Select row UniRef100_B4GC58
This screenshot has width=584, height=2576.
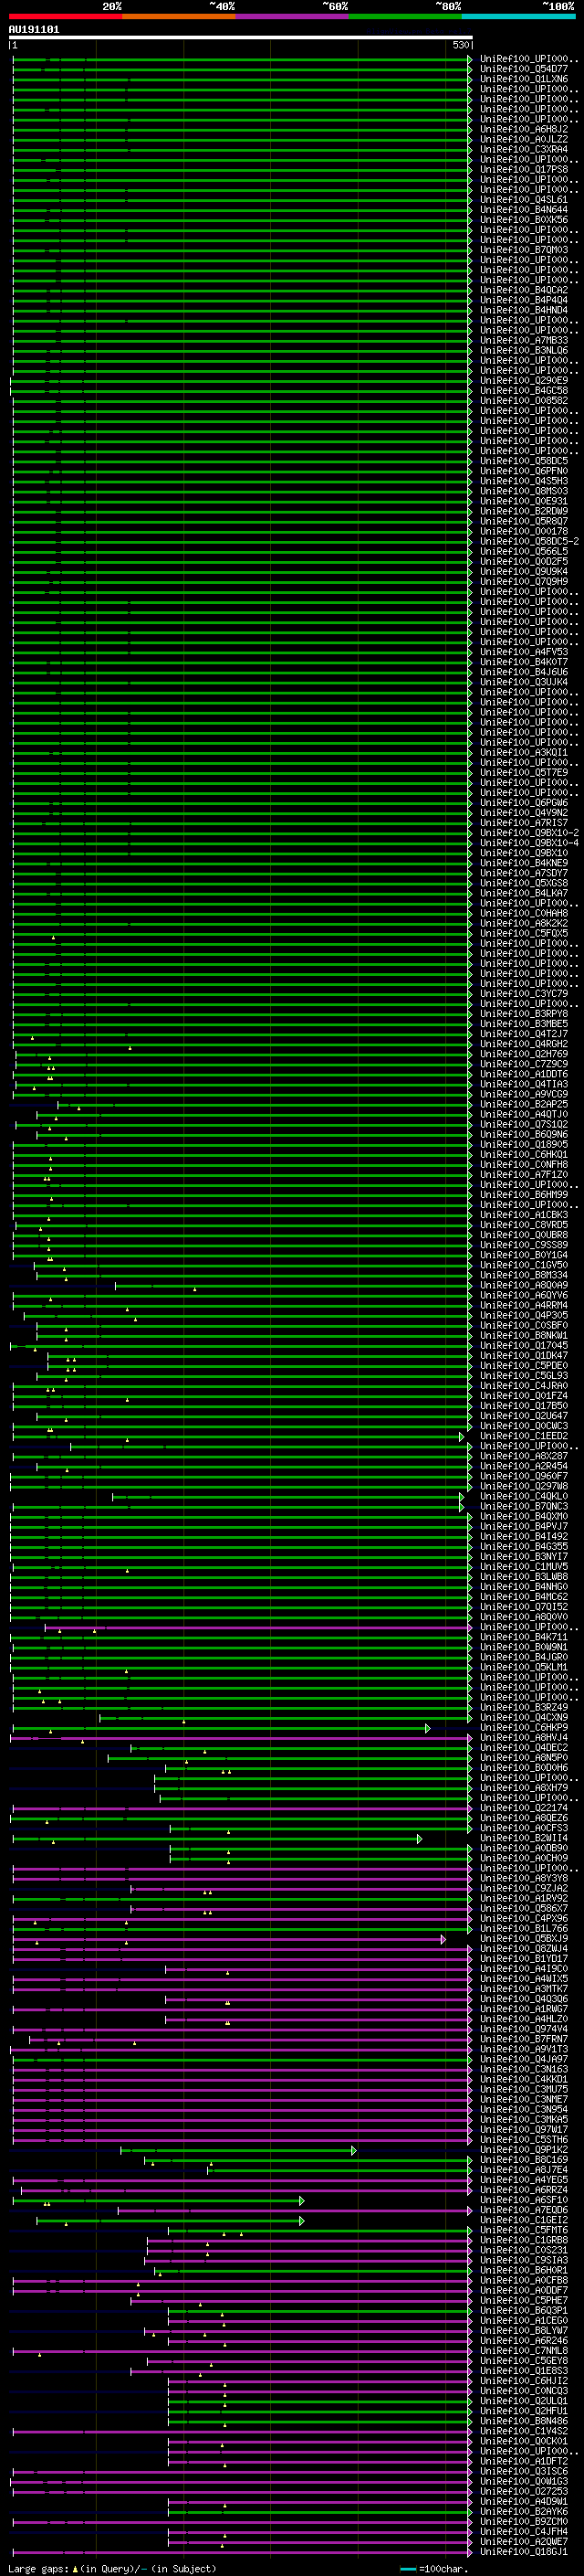(524, 391)
